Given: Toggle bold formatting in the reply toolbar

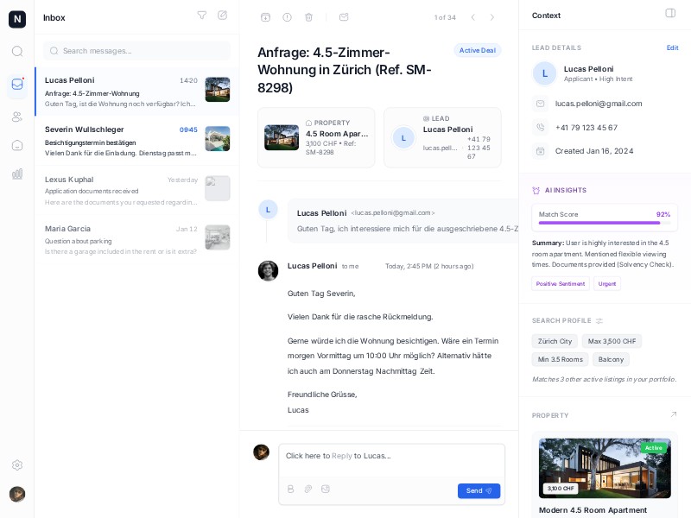Looking at the screenshot, I should click(x=291, y=490).
